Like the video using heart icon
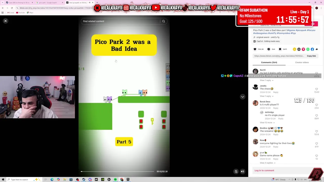 coord(255,49)
